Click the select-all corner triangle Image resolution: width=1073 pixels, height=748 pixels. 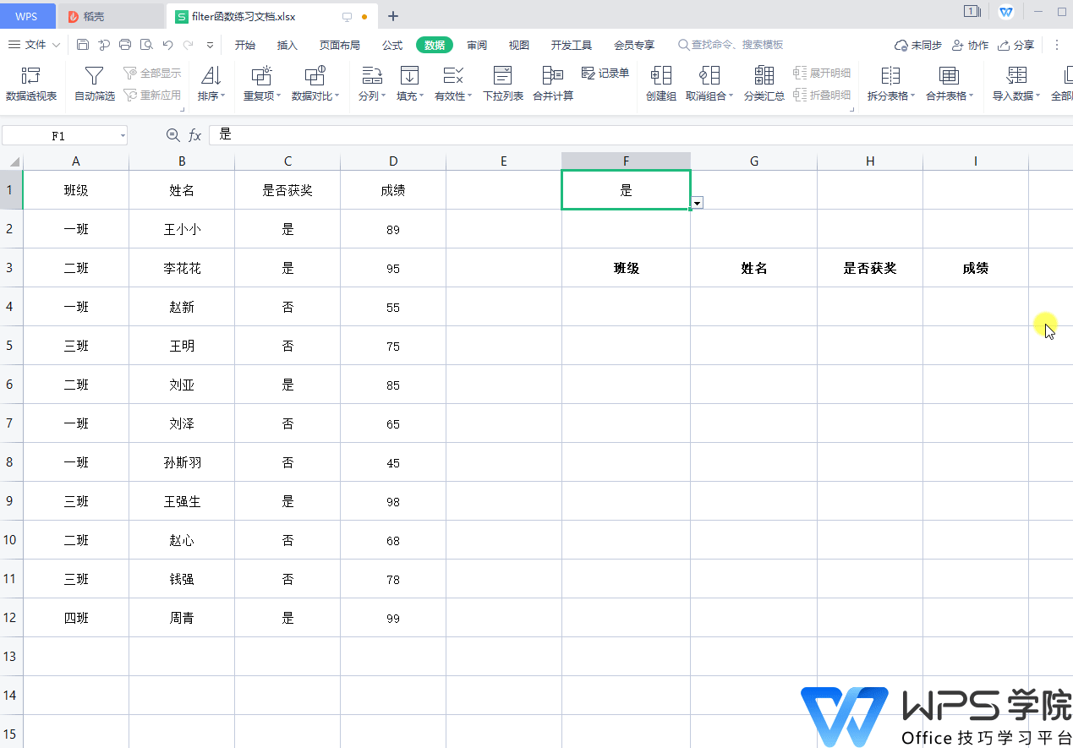pos(14,161)
